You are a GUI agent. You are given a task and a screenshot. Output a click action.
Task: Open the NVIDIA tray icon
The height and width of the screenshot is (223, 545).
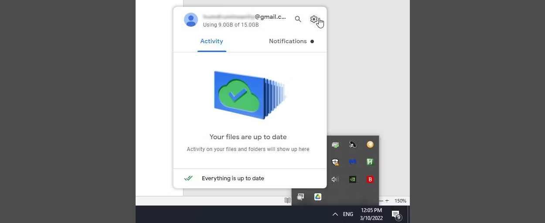[x=353, y=179]
